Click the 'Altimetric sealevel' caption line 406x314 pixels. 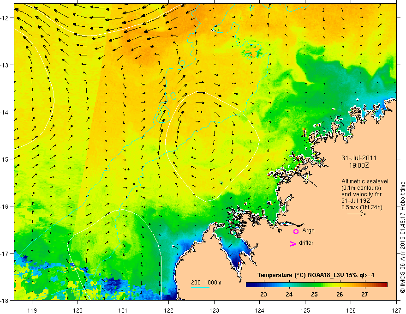[365, 181]
